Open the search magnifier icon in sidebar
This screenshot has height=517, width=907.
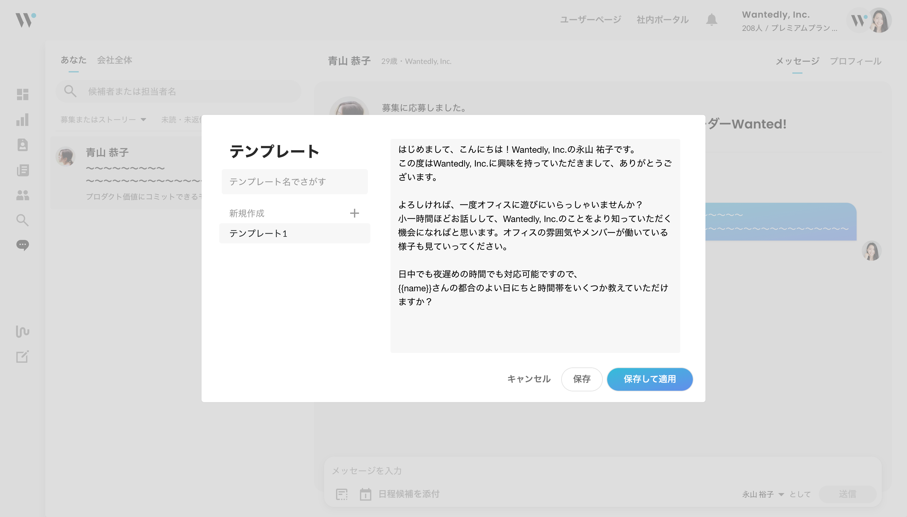pyautogui.click(x=23, y=220)
